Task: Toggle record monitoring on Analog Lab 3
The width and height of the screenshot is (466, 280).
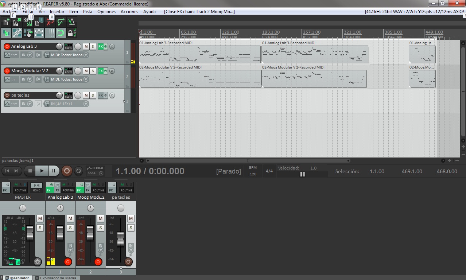Action: (38, 55)
